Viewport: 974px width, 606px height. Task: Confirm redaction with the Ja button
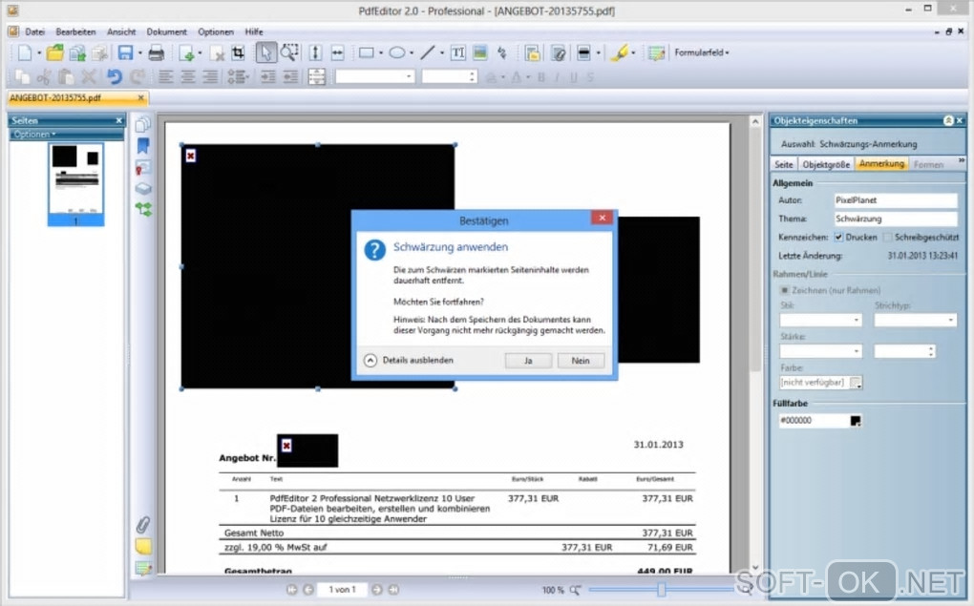coord(528,361)
